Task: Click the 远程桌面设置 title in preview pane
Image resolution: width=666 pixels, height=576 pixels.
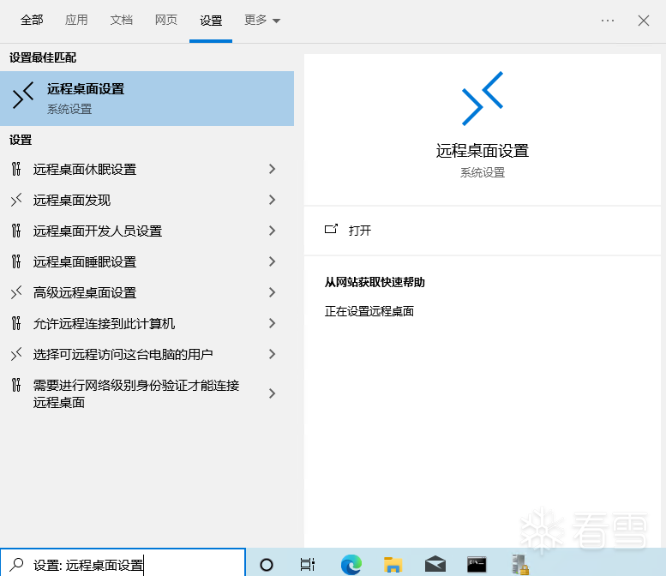Action: tap(483, 151)
